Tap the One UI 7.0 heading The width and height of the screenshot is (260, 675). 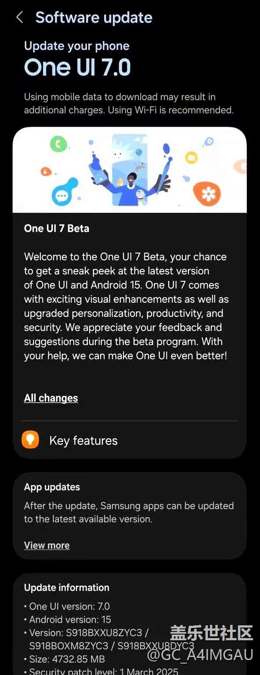pos(78,68)
